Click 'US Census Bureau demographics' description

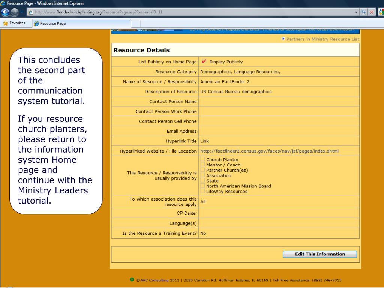(x=236, y=91)
